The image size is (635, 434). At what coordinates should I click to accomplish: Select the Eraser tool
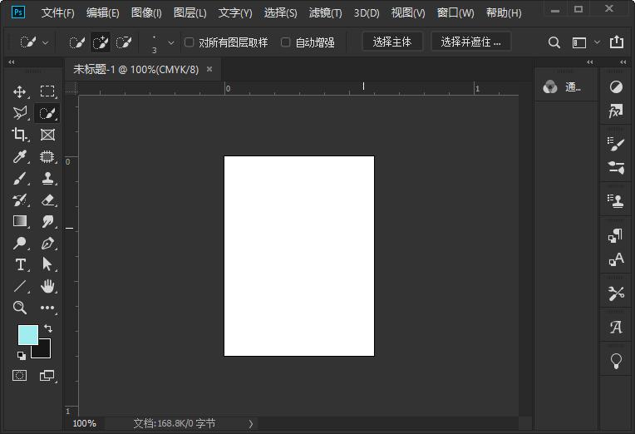click(47, 200)
